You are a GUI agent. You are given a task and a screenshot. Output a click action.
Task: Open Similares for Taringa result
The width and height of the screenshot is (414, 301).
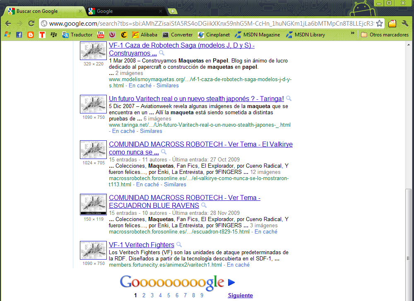pyautogui.click(x=151, y=131)
